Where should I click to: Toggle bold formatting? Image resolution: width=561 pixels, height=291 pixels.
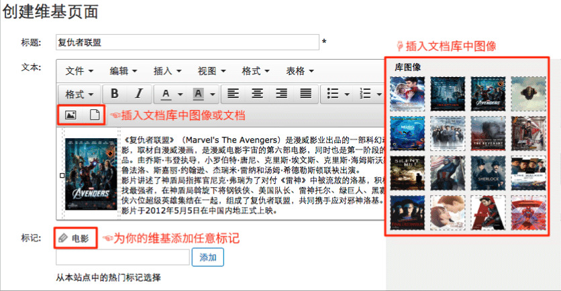pyautogui.click(x=115, y=94)
